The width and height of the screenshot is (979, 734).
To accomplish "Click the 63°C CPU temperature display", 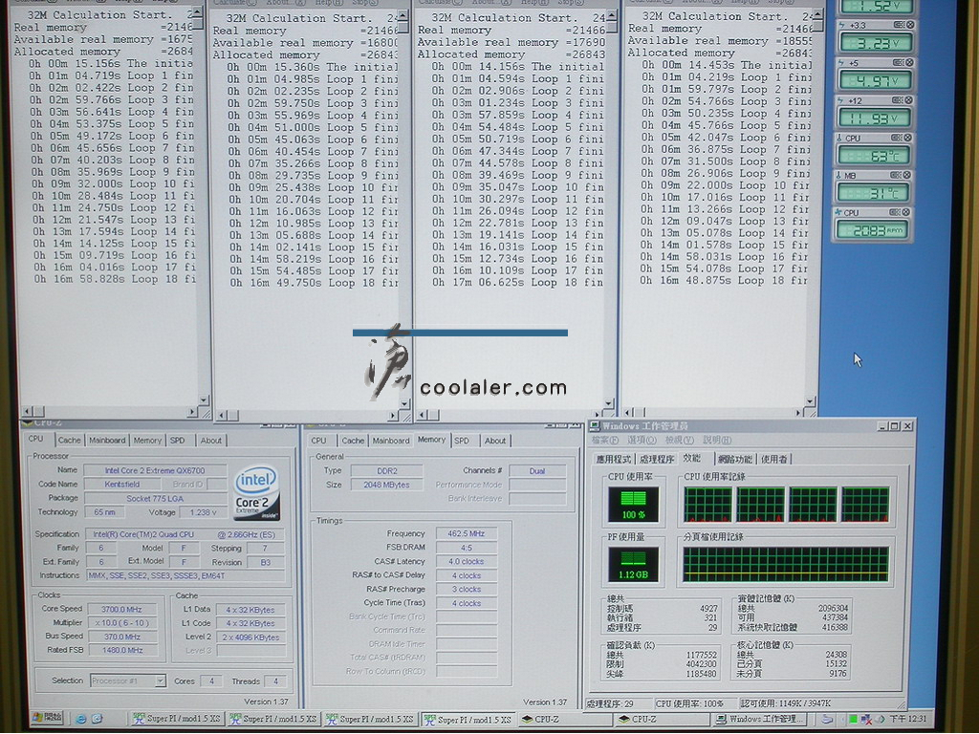I will click(x=873, y=155).
